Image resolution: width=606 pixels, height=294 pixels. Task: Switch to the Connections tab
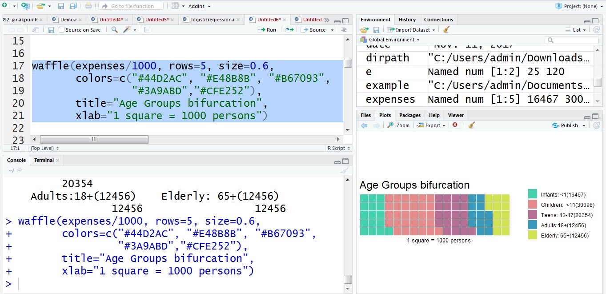tap(438, 20)
